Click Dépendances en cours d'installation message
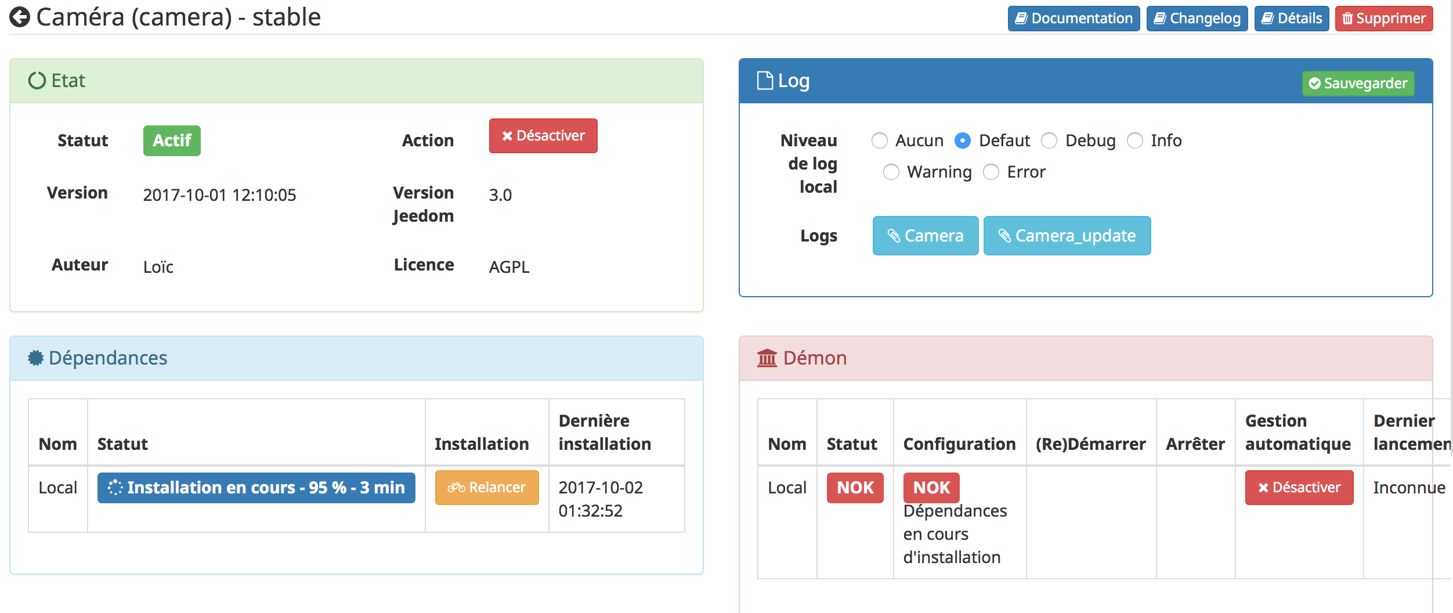 (x=955, y=534)
